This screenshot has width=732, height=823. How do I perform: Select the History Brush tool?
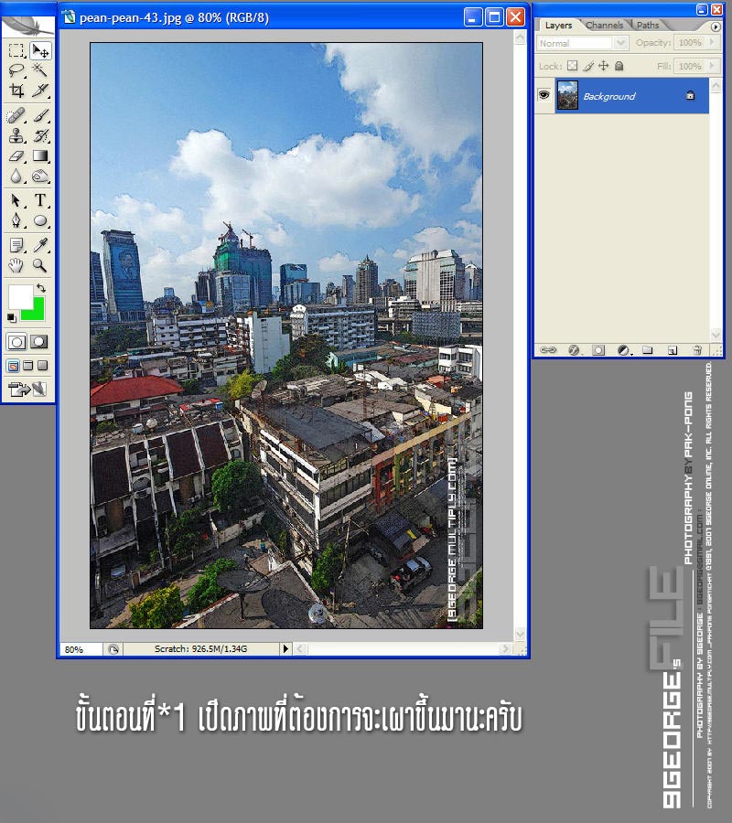40,135
